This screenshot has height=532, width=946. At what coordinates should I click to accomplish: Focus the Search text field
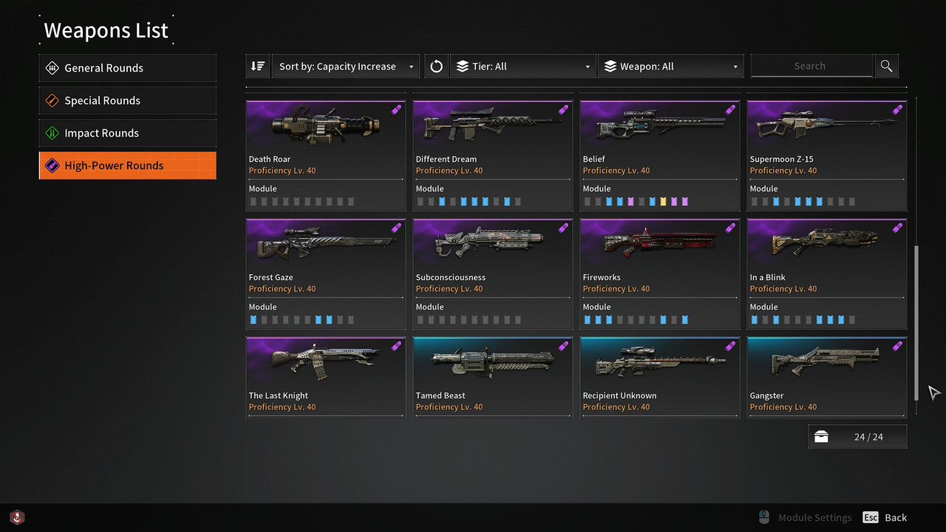click(811, 66)
